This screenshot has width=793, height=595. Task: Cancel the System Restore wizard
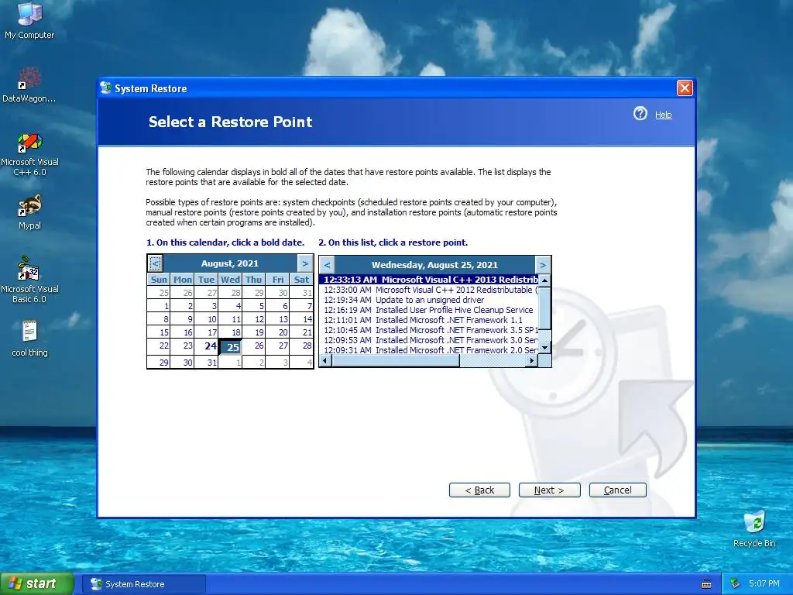[617, 490]
